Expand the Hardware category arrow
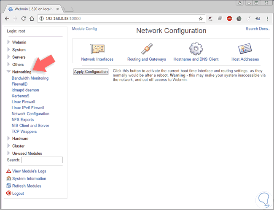 pyautogui.click(x=8, y=138)
